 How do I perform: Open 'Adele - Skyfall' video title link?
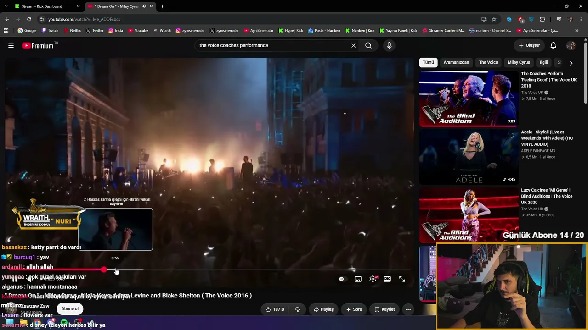[x=547, y=138]
